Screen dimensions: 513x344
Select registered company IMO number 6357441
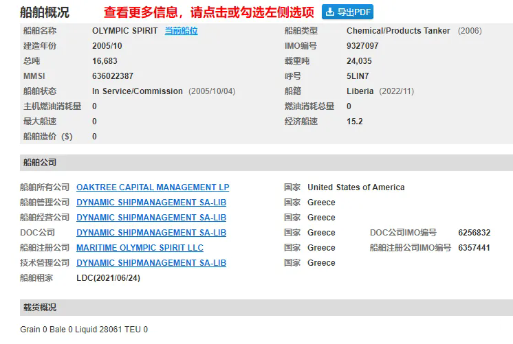pyautogui.click(x=474, y=248)
